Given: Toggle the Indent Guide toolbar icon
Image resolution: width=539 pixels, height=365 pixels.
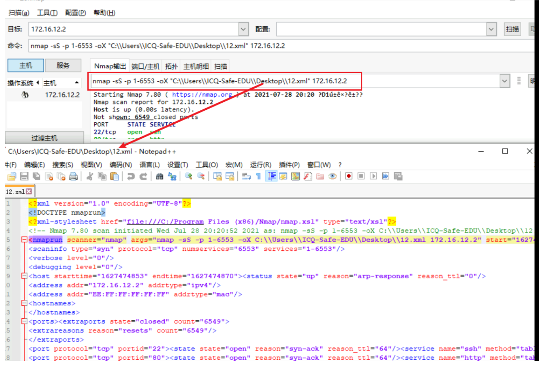Looking at the screenshot, I should click(x=272, y=176).
